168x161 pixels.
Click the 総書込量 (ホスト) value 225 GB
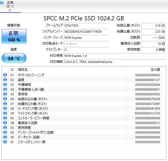(154, 32)
